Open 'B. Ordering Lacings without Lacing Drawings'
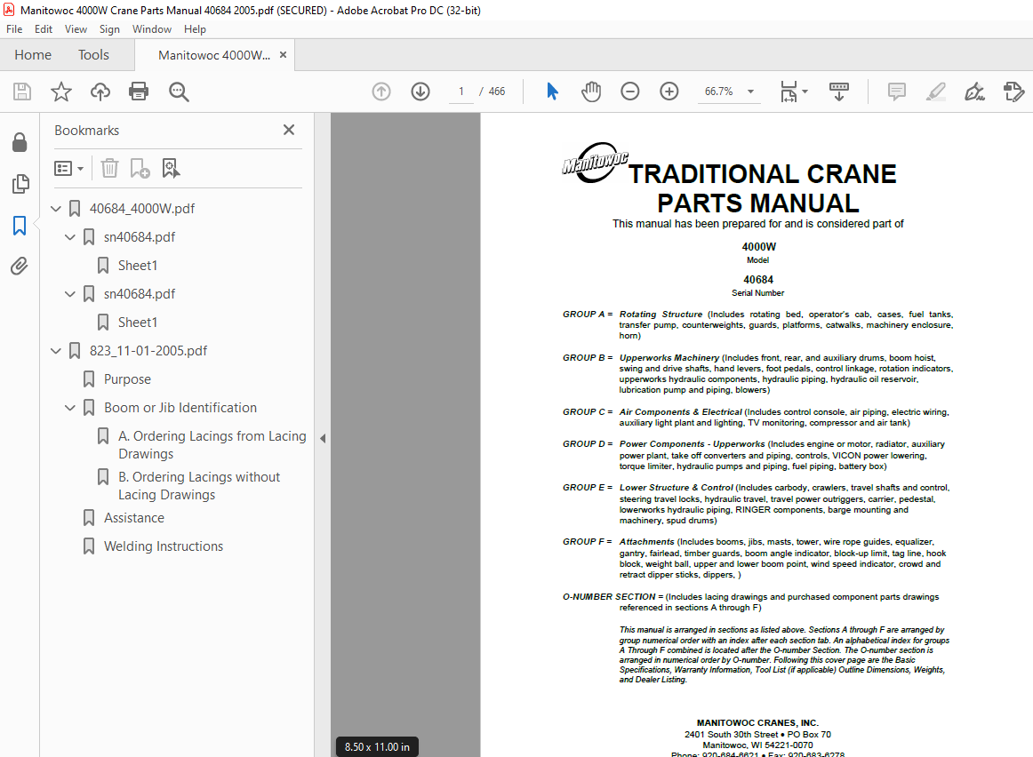Screen dimensions: 1033x757 [x=199, y=486]
